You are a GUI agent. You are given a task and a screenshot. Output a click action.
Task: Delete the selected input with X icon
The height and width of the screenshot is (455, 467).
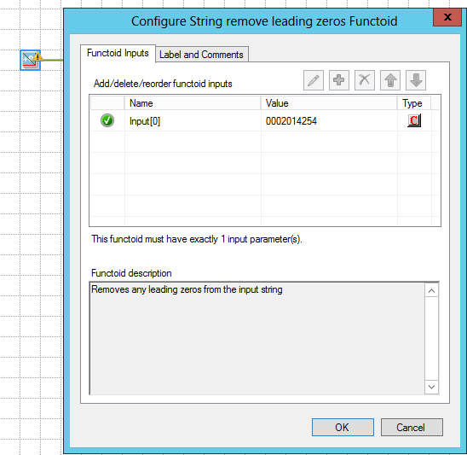tap(365, 80)
